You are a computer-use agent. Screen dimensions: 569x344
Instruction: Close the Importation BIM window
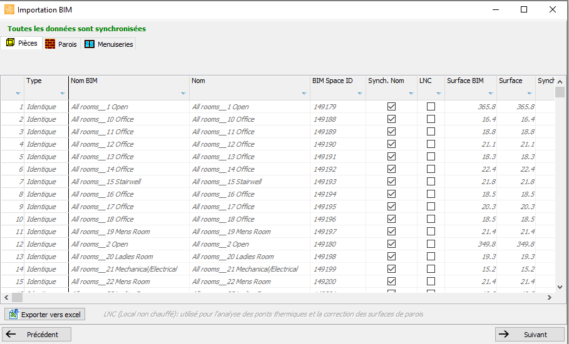tap(552, 9)
